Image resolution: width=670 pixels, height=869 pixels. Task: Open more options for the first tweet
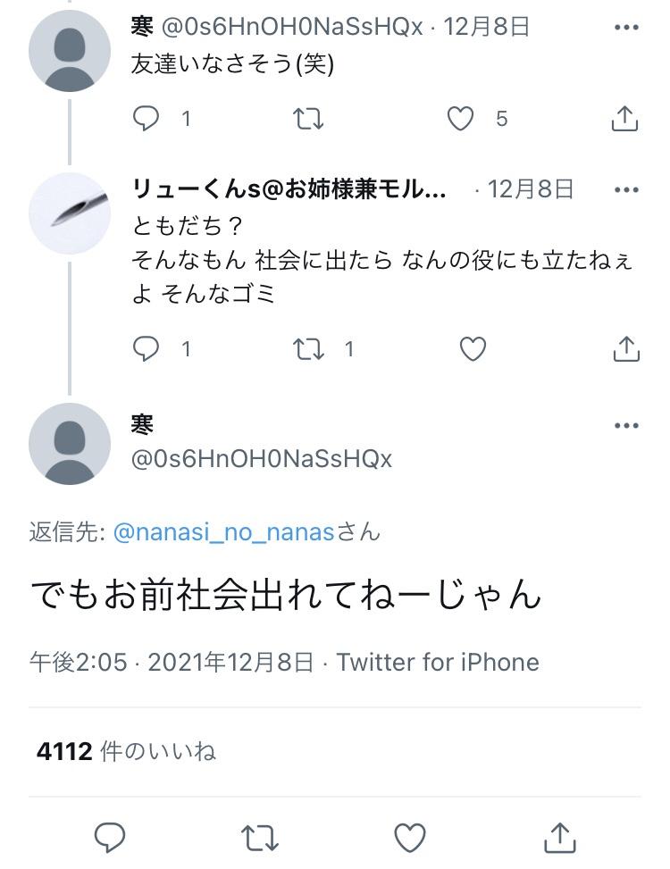pos(626,28)
